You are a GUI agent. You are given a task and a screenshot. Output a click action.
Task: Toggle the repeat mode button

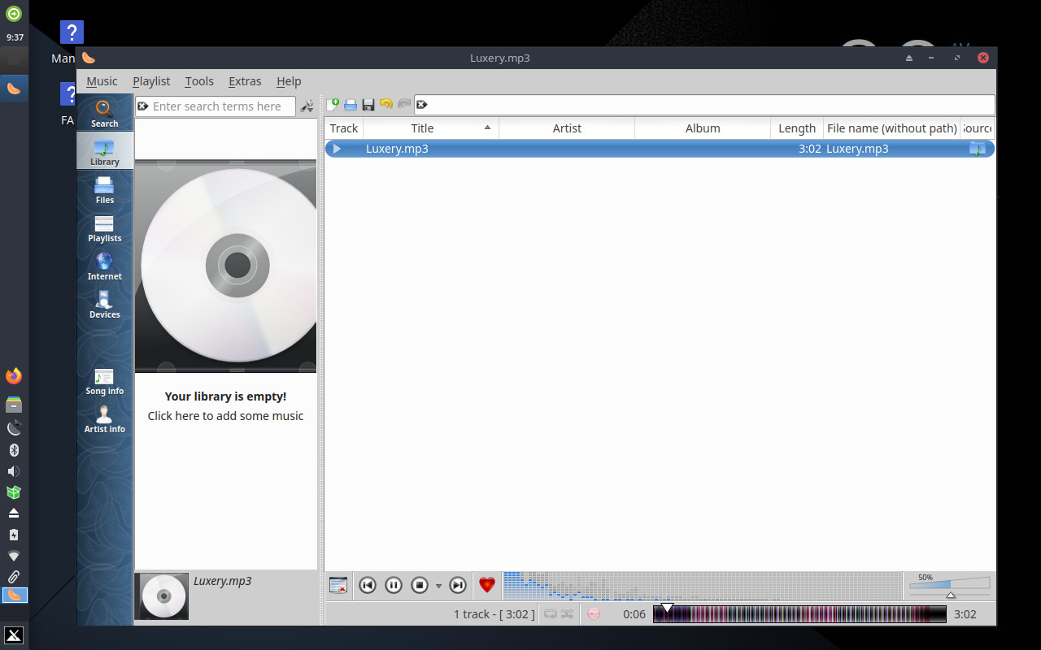coord(551,614)
